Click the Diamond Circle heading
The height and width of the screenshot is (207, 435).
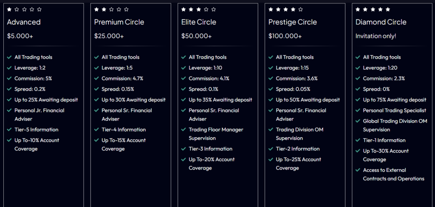click(381, 22)
